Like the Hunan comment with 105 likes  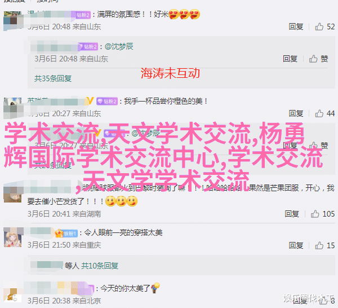coord(315,214)
